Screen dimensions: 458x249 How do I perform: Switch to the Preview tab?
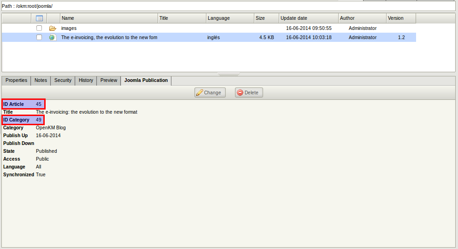(x=109, y=81)
